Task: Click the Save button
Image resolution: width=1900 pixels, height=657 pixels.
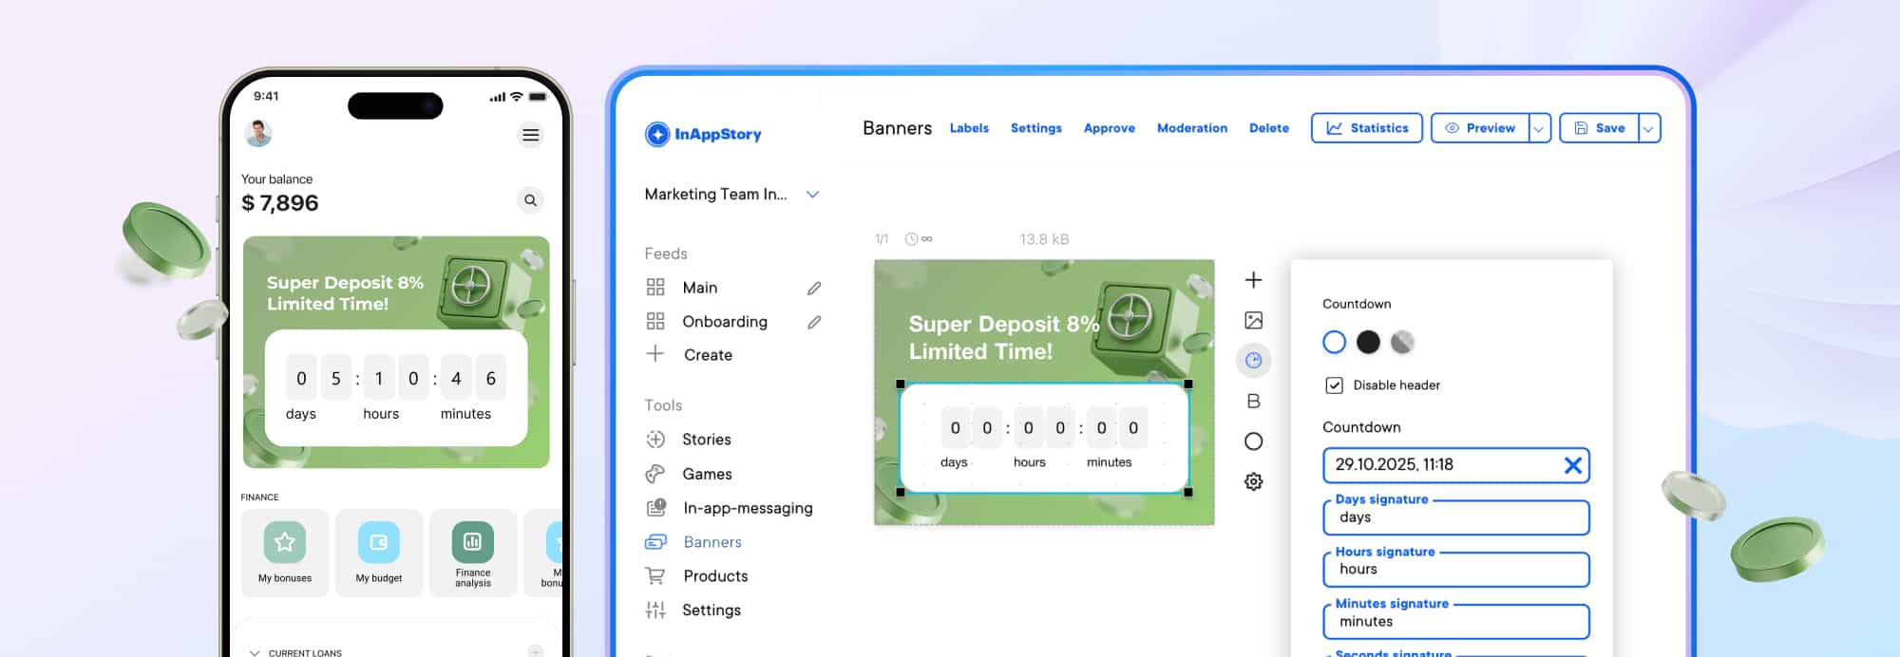Action: click(x=1599, y=128)
